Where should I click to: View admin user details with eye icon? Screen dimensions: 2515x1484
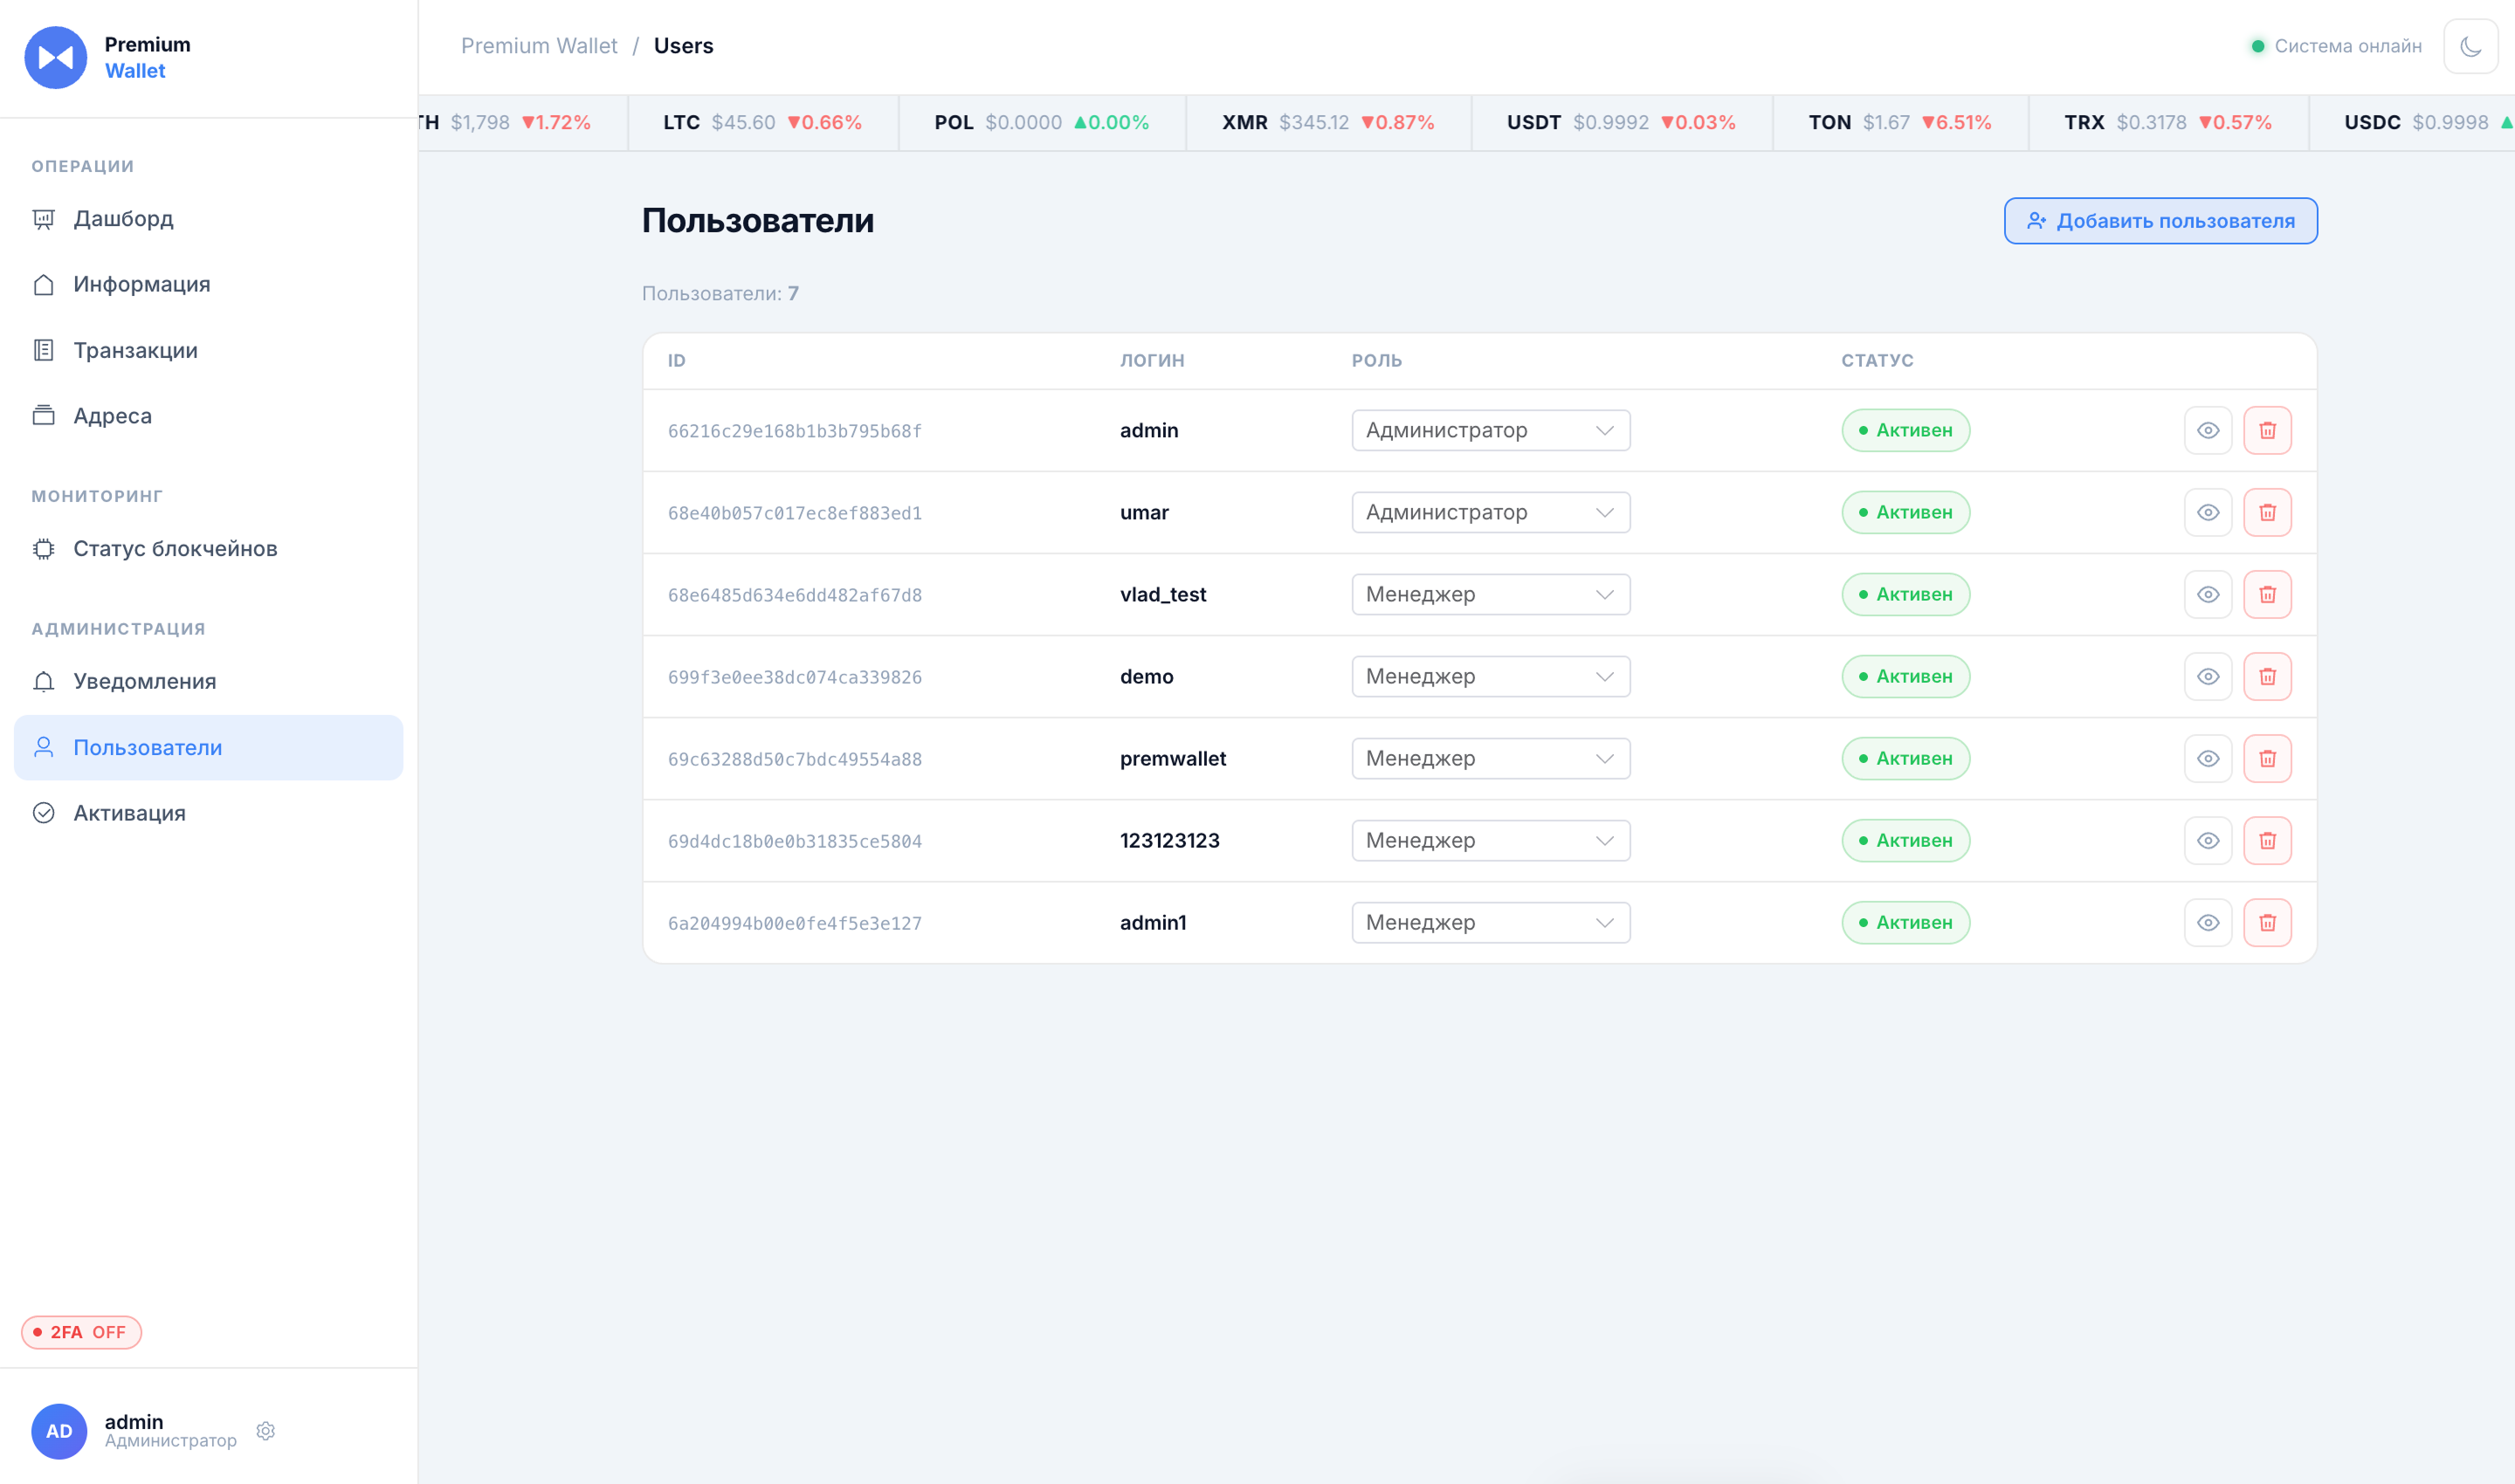(2208, 431)
